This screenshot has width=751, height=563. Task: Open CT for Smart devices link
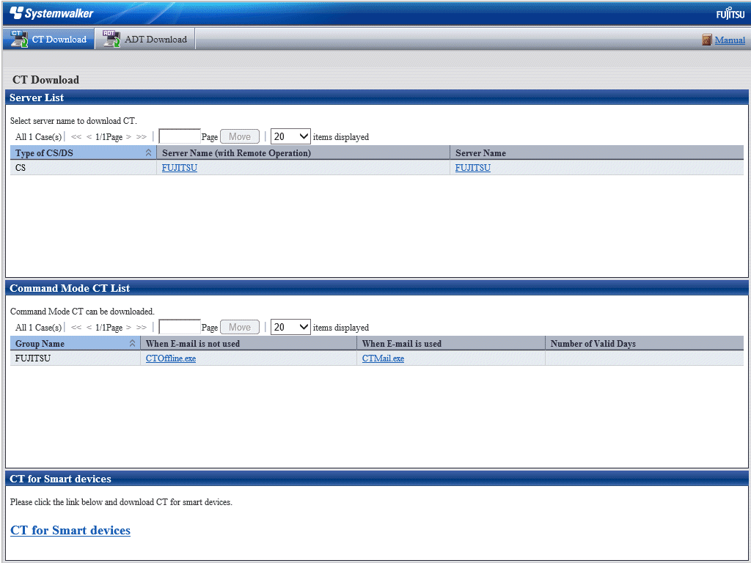pyautogui.click(x=70, y=531)
